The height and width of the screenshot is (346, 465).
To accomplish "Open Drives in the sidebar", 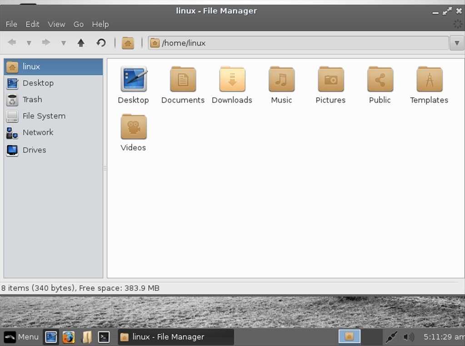I will (x=53, y=150).
